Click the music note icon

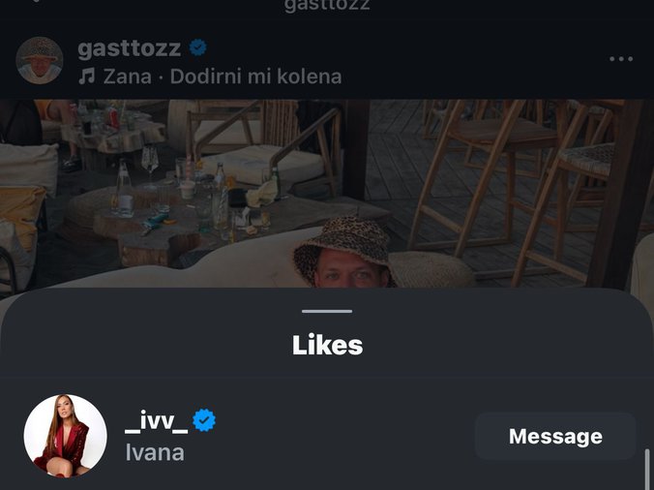tap(87, 76)
